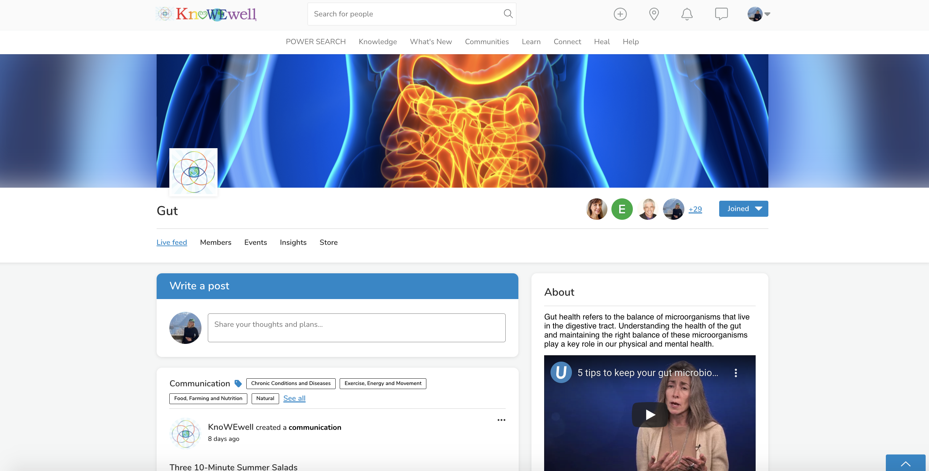The height and width of the screenshot is (471, 929).
Task: Open the Help menu
Action: [x=630, y=42]
